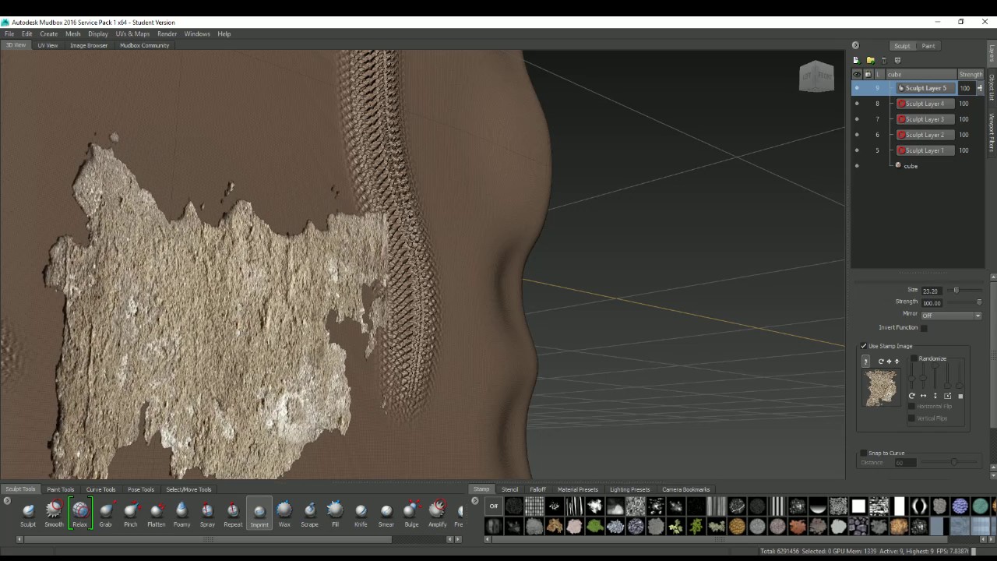Toggle visibility of Sculpt Layer 3
The height and width of the screenshot is (561, 997).
(857, 119)
